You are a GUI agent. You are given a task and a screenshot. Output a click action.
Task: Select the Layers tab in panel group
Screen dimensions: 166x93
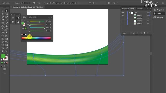coord(132,9)
